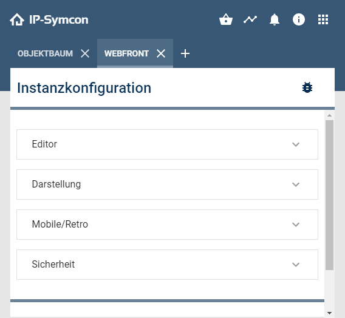345x318 pixels.
Task: Switch to the OBJEKTBAUM tab
Action: pyautogui.click(x=45, y=53)
